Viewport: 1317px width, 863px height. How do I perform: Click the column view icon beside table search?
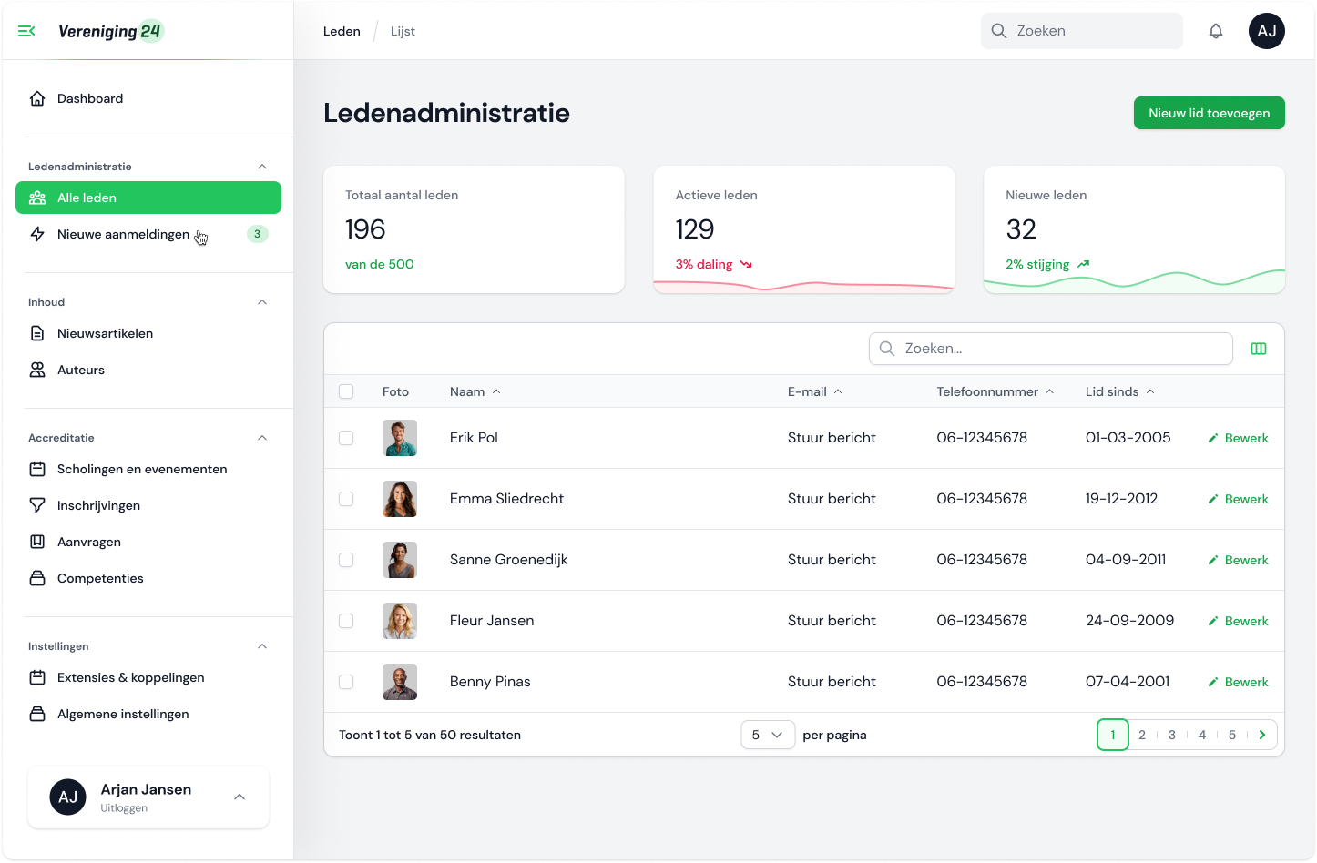(1259, 349)
